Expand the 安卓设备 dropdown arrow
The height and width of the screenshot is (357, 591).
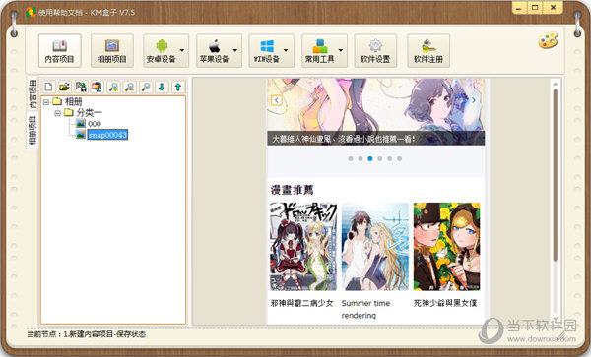(x=182, y=50)
